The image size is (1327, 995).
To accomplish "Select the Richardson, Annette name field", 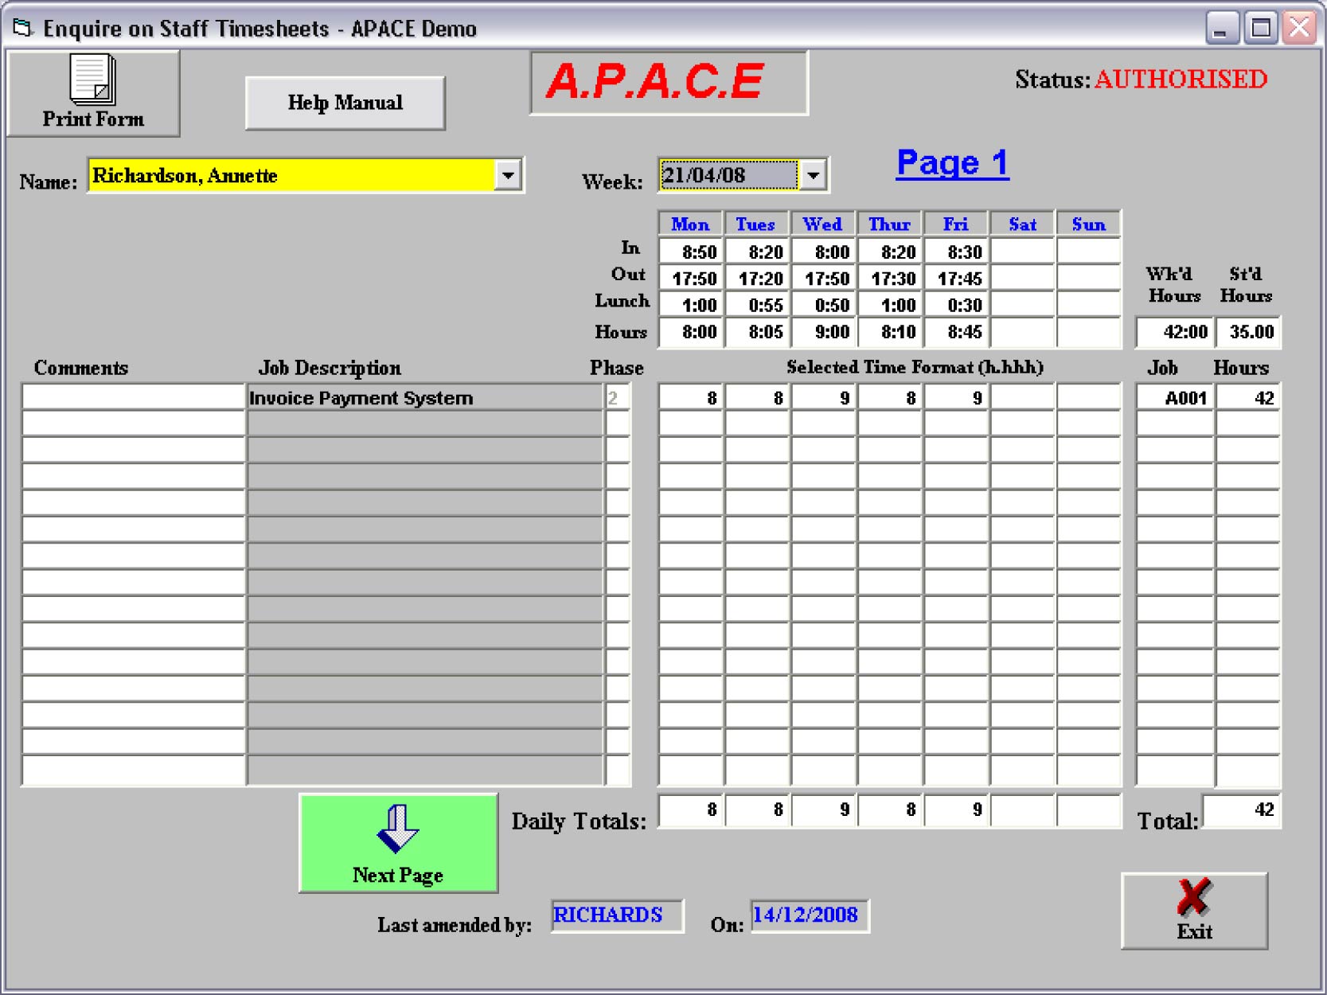I will pyautogui.click(x=291, y=175).
